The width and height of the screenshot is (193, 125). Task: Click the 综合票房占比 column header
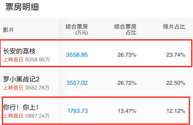pos(125,29)
